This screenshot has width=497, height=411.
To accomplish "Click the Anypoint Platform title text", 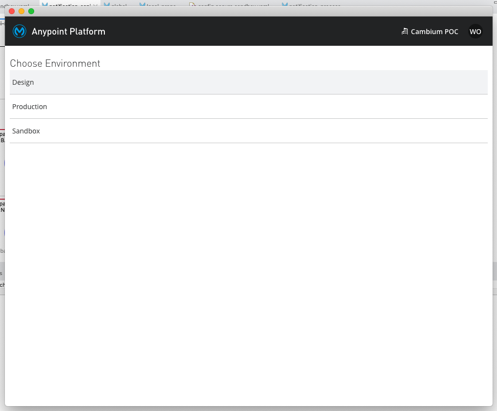I will 68,32.
